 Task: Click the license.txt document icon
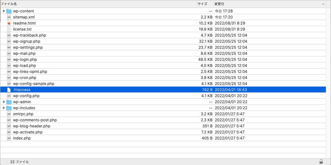click(9, 29)
